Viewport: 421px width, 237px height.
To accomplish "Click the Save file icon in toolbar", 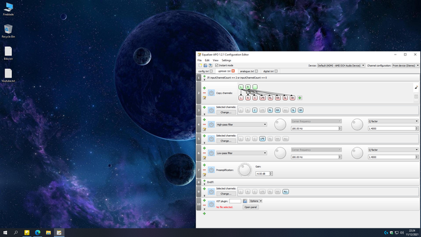I will tap(210, 66).
